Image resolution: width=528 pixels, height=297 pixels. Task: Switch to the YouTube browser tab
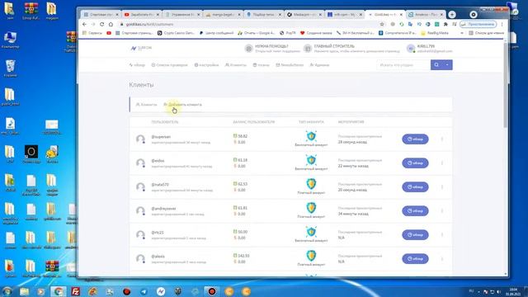point(141,15)
